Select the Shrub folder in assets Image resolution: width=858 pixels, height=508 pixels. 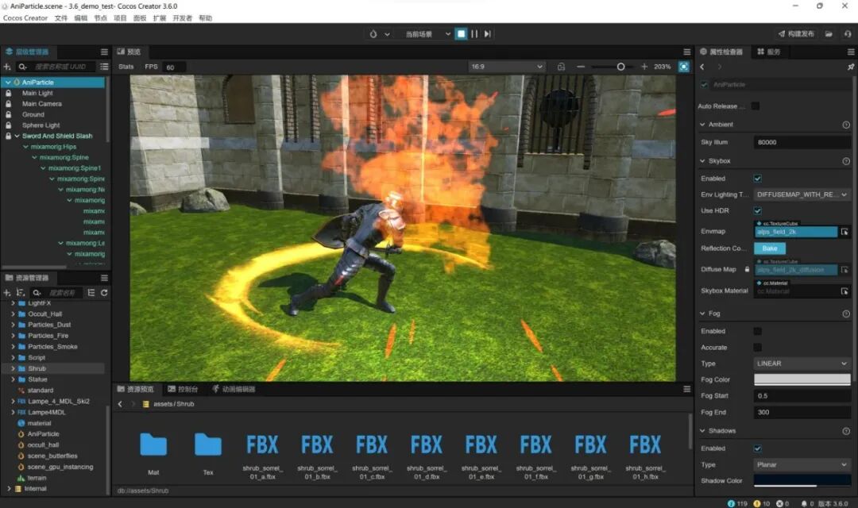[37, 368]
